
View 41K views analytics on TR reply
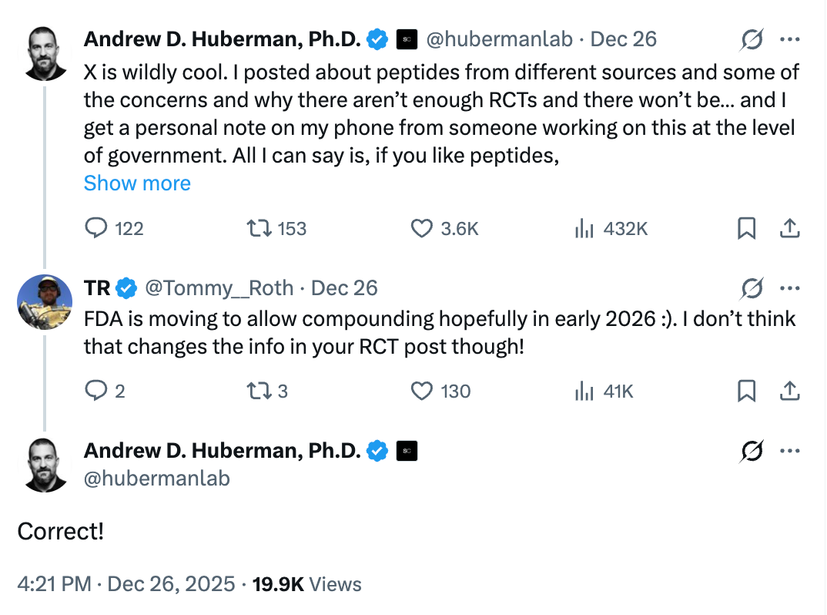click(x=584, y=392)
